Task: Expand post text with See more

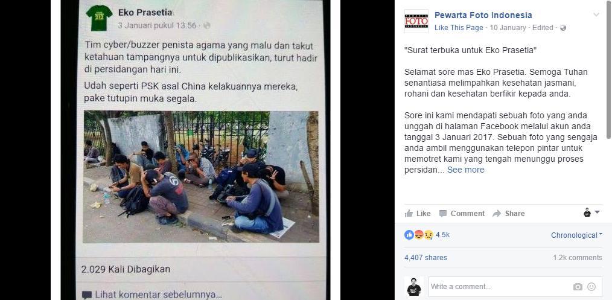Action: (x=465, y=170)
